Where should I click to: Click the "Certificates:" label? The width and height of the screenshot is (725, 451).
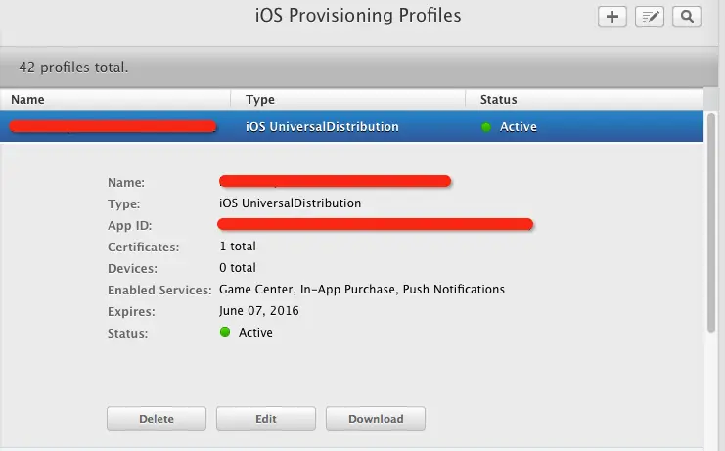click(143, 248)
